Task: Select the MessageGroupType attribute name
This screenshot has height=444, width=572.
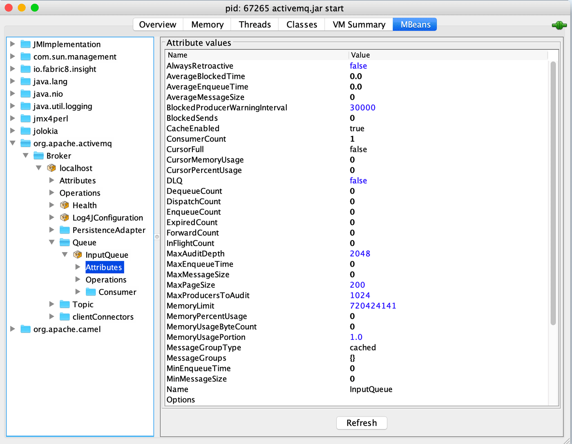Action: 204,348
